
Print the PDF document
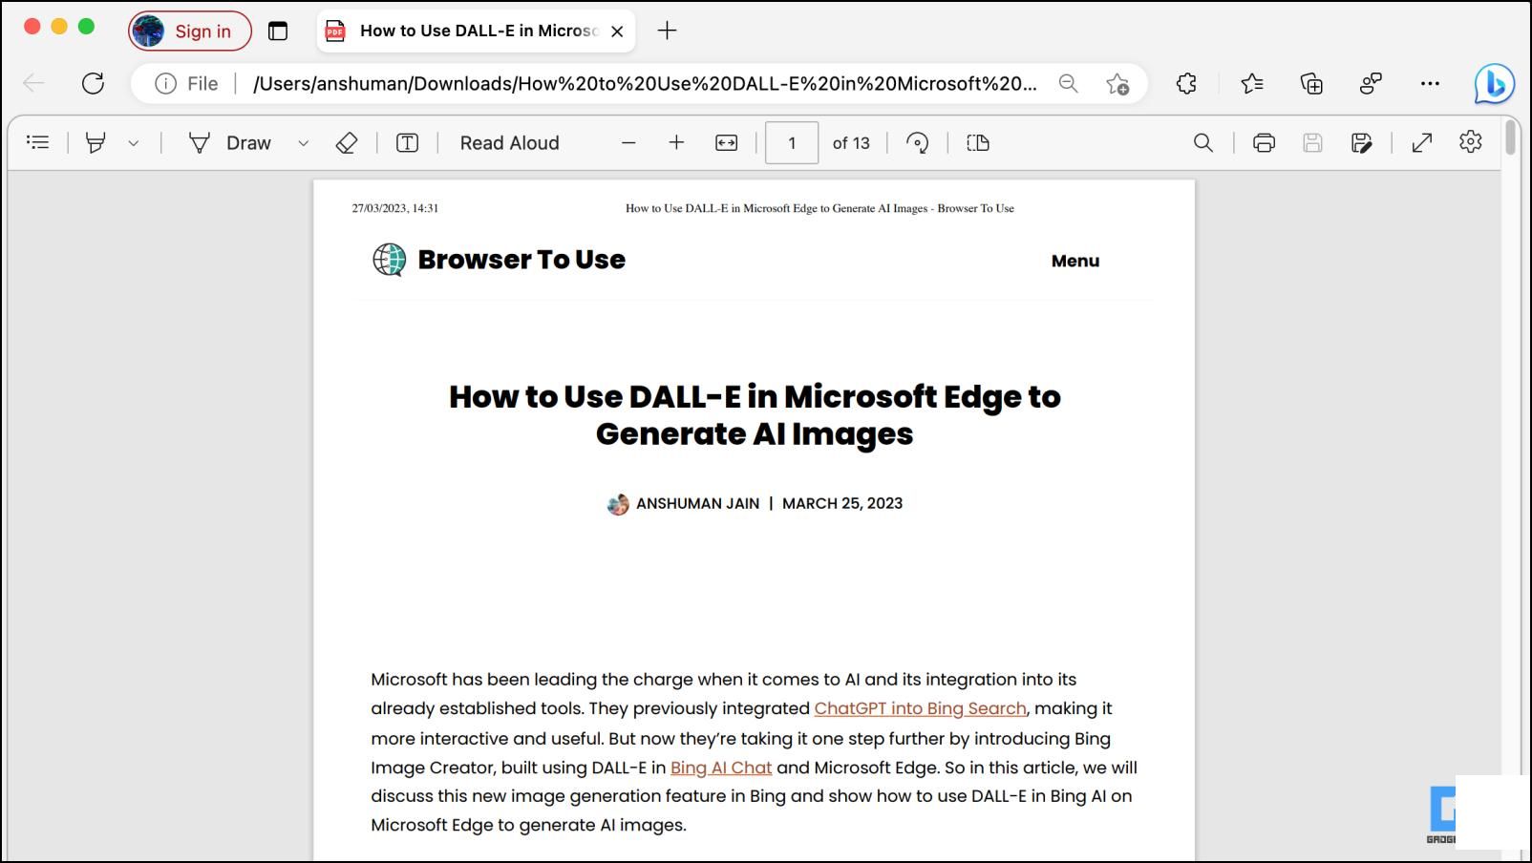tap(1264, 143)
